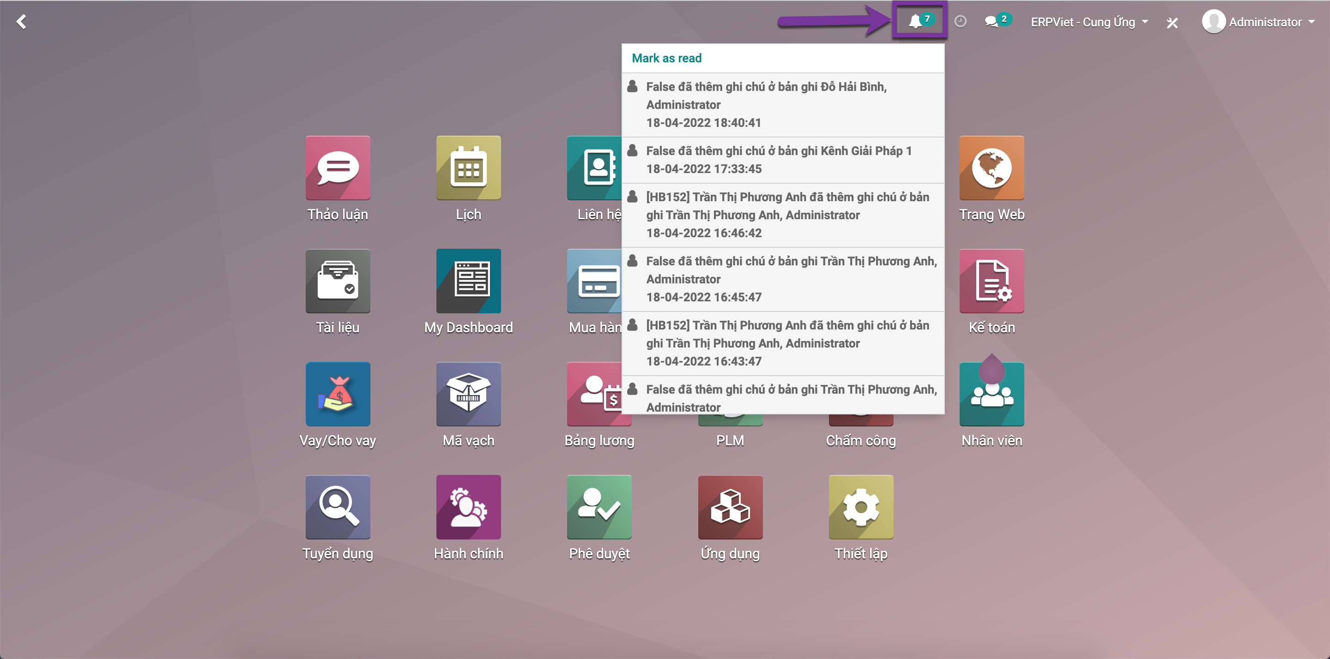Open the Administrator user menu
Screen dimensions: 1330x659
pyautogui.click(x=1258, y=22)
